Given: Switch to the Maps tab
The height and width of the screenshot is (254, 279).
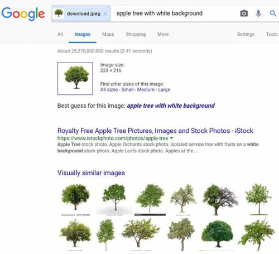Looking at the screenshot, I should tap(108, 34).
